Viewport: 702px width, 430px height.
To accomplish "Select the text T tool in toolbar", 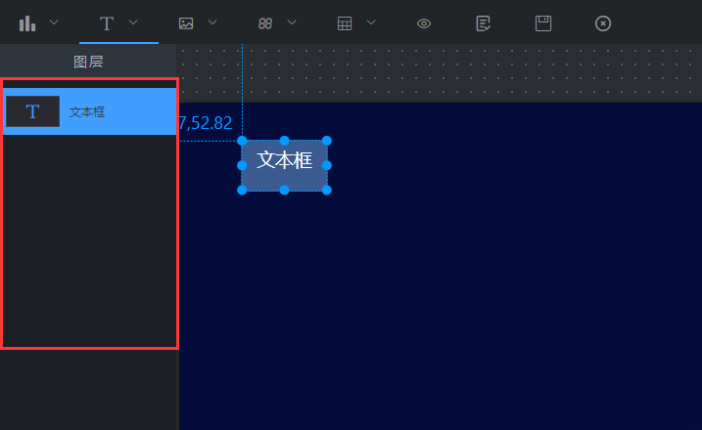I will [x=107, y=23].
